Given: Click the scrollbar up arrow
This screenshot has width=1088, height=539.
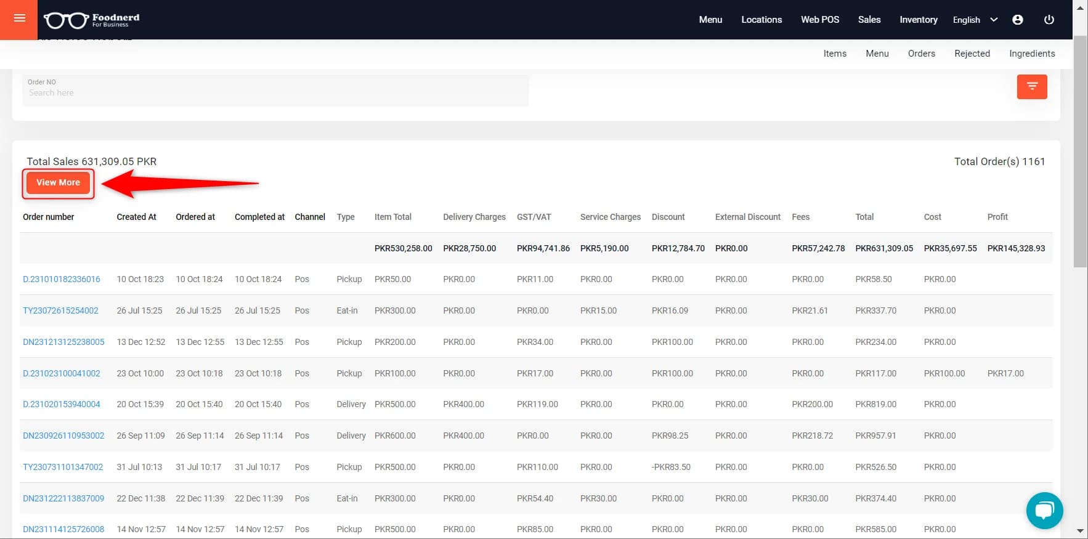Looking at the screenshot, I should (1080, 7).
